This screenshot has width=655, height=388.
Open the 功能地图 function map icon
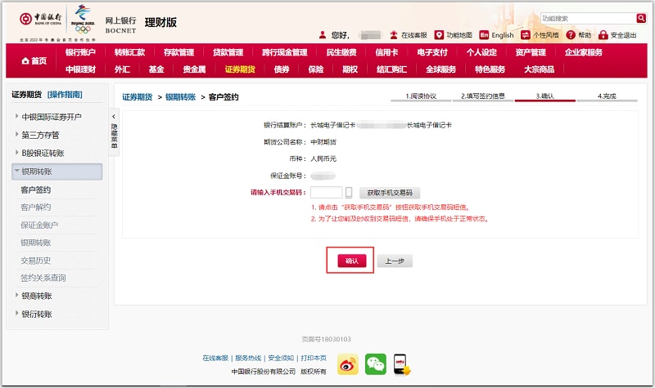point(439,35)
